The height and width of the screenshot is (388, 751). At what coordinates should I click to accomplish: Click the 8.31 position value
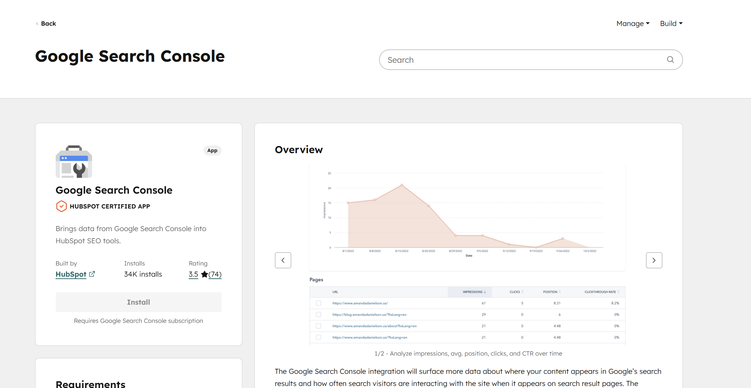tap(557, 303)
